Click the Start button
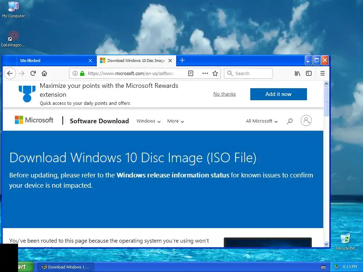The width and height of the screenshot is (363, 272). (x=26, y=267)
